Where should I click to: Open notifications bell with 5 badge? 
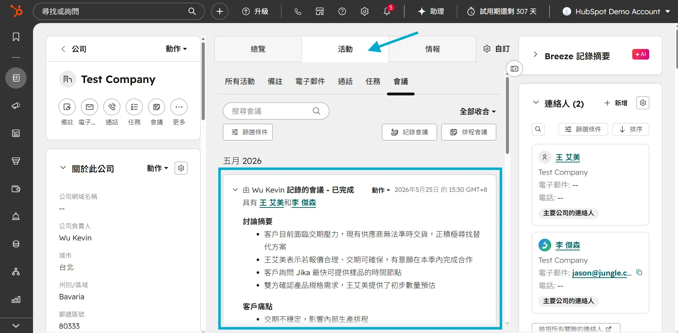pos(387,11)
